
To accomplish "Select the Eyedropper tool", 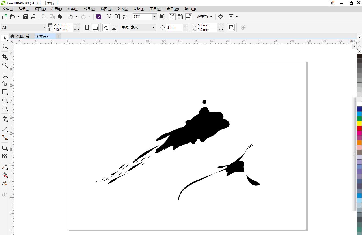I will (x=5, y=166).
